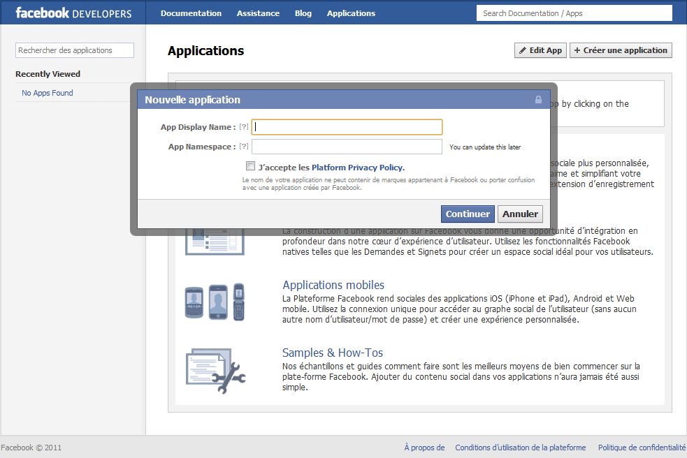Image resolution: width=687 pixels, height=458 pixels.
Task: Click the help [?] next to App Namespace
Action: pyautogui.click(x=244, y=147)
